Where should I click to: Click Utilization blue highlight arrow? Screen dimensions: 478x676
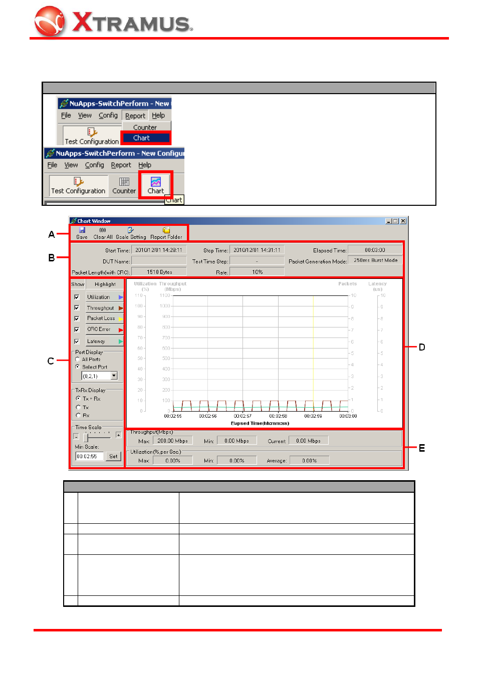121,297
